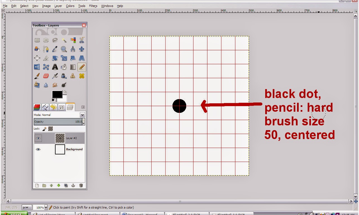Open the Layer menu

58,6
